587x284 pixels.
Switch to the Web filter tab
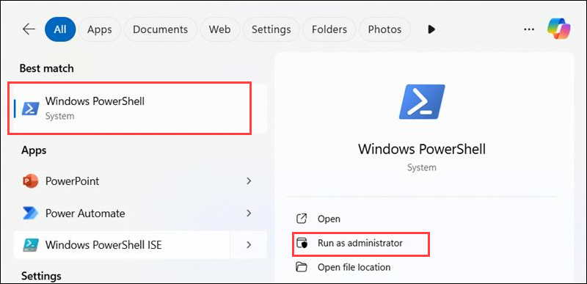[x=219, y=29]
